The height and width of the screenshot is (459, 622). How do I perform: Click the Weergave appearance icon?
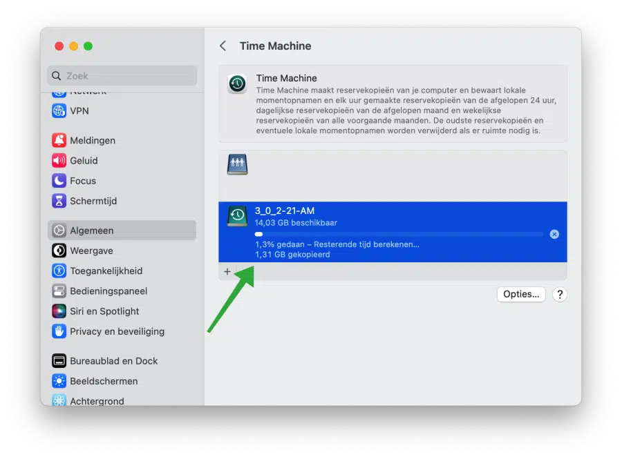point(59,251)
